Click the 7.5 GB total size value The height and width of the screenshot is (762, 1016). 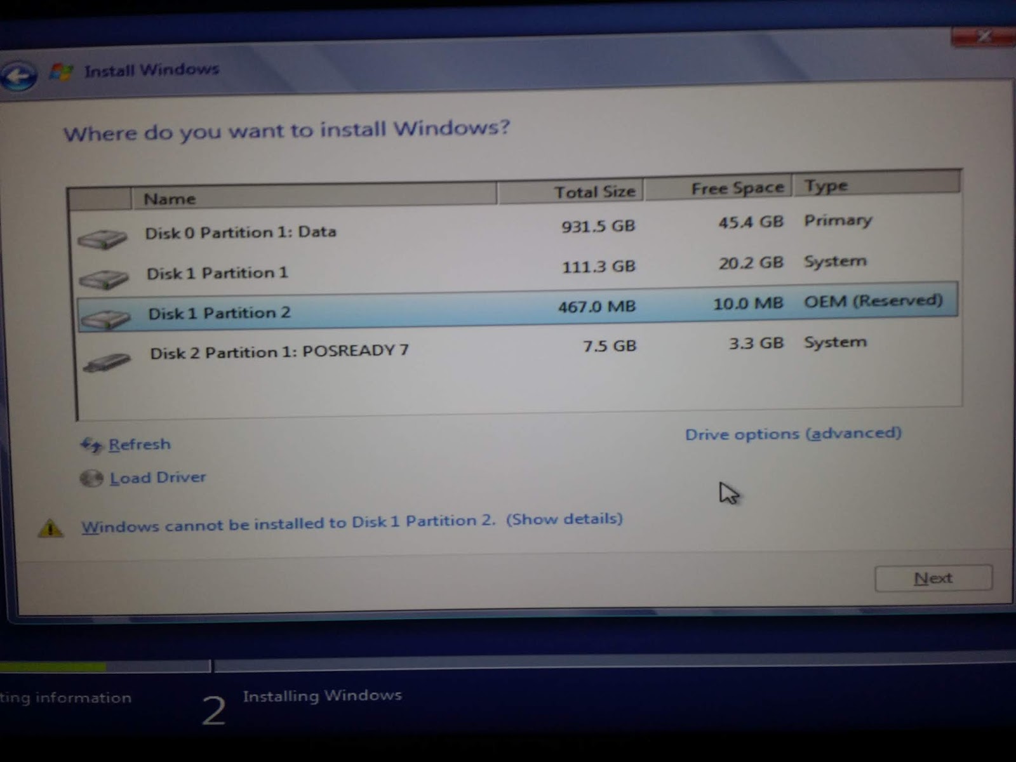coord(610,346)
